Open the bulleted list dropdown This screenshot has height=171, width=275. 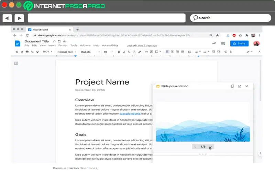pos(206,52)
